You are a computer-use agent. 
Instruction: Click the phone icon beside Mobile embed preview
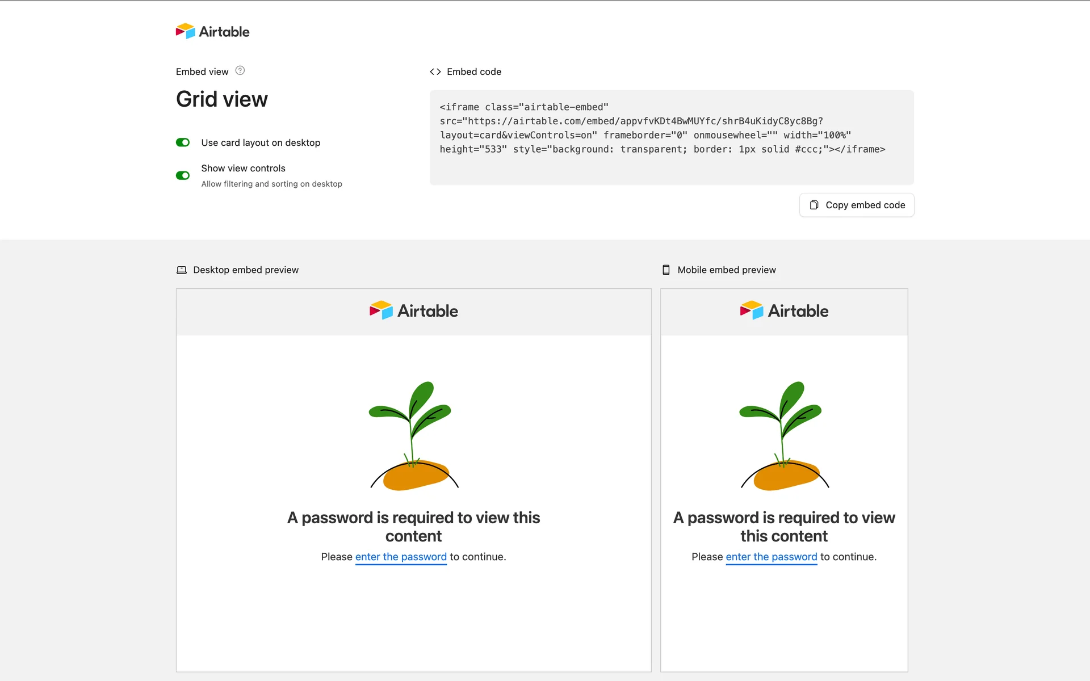point(666,270)
